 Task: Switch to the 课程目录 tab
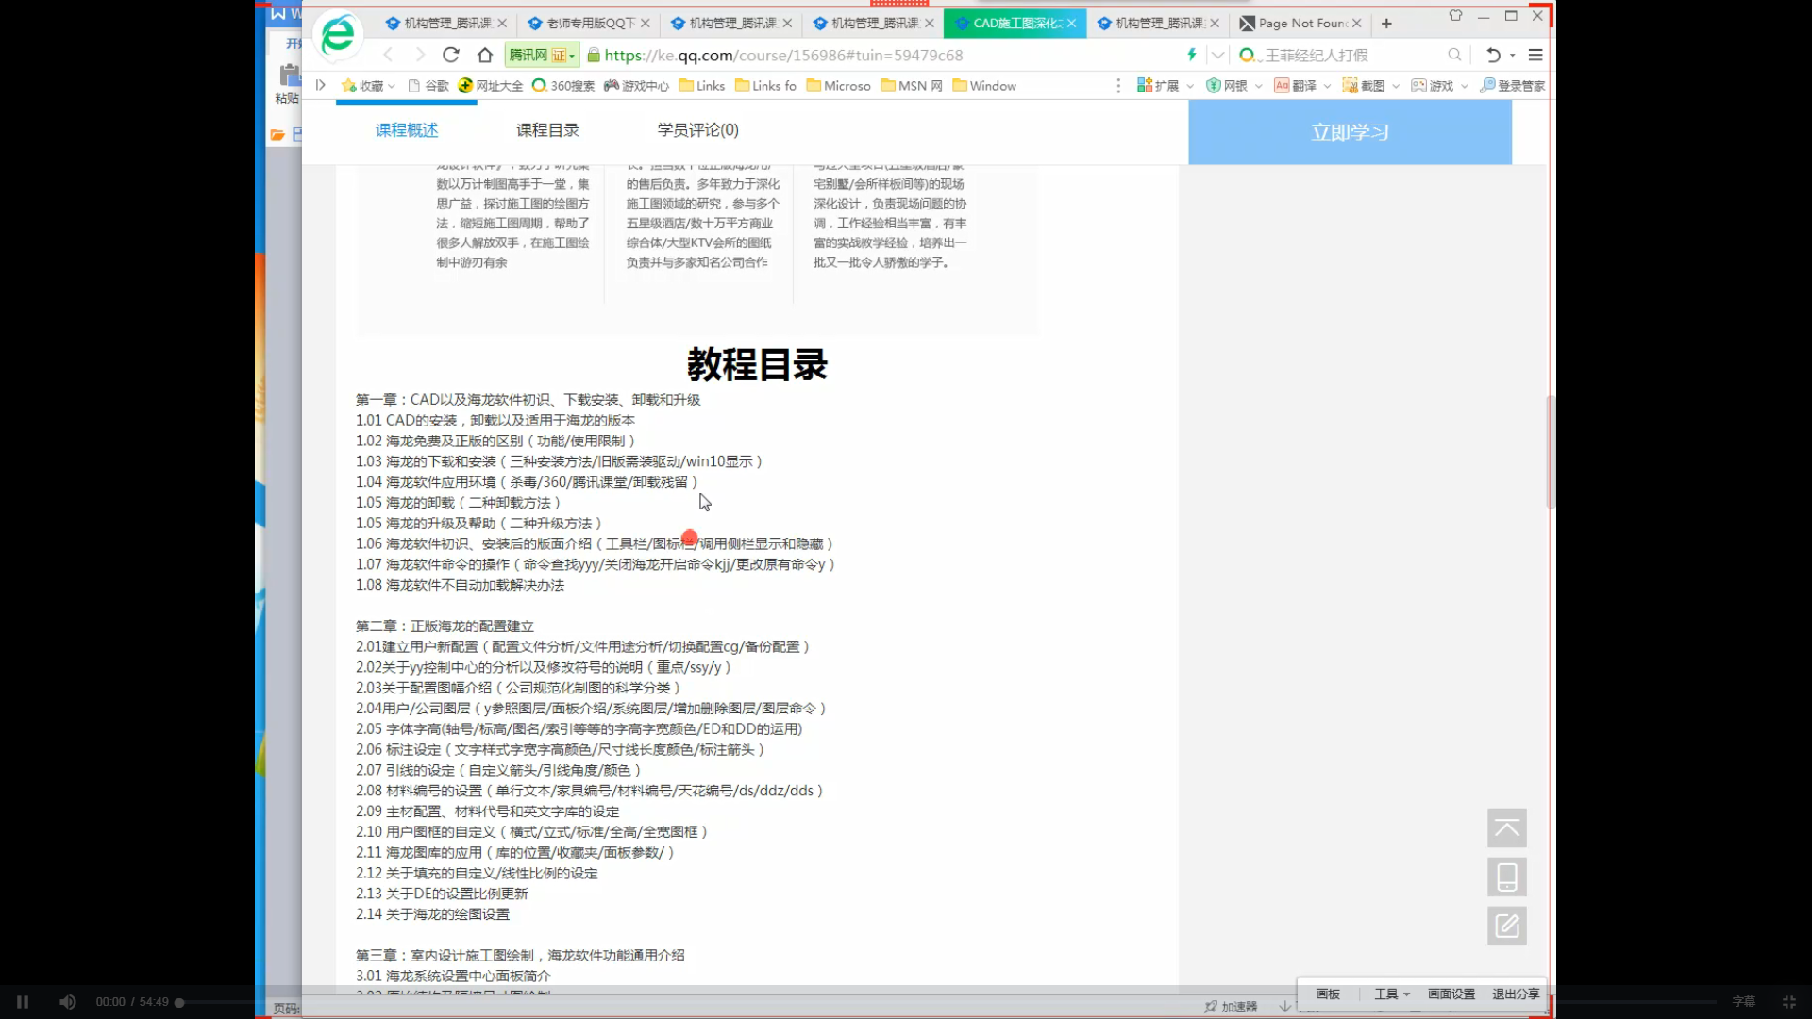point(547,130)
